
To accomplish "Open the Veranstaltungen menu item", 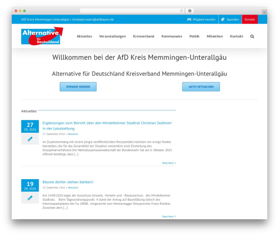I will pos(112,36).
